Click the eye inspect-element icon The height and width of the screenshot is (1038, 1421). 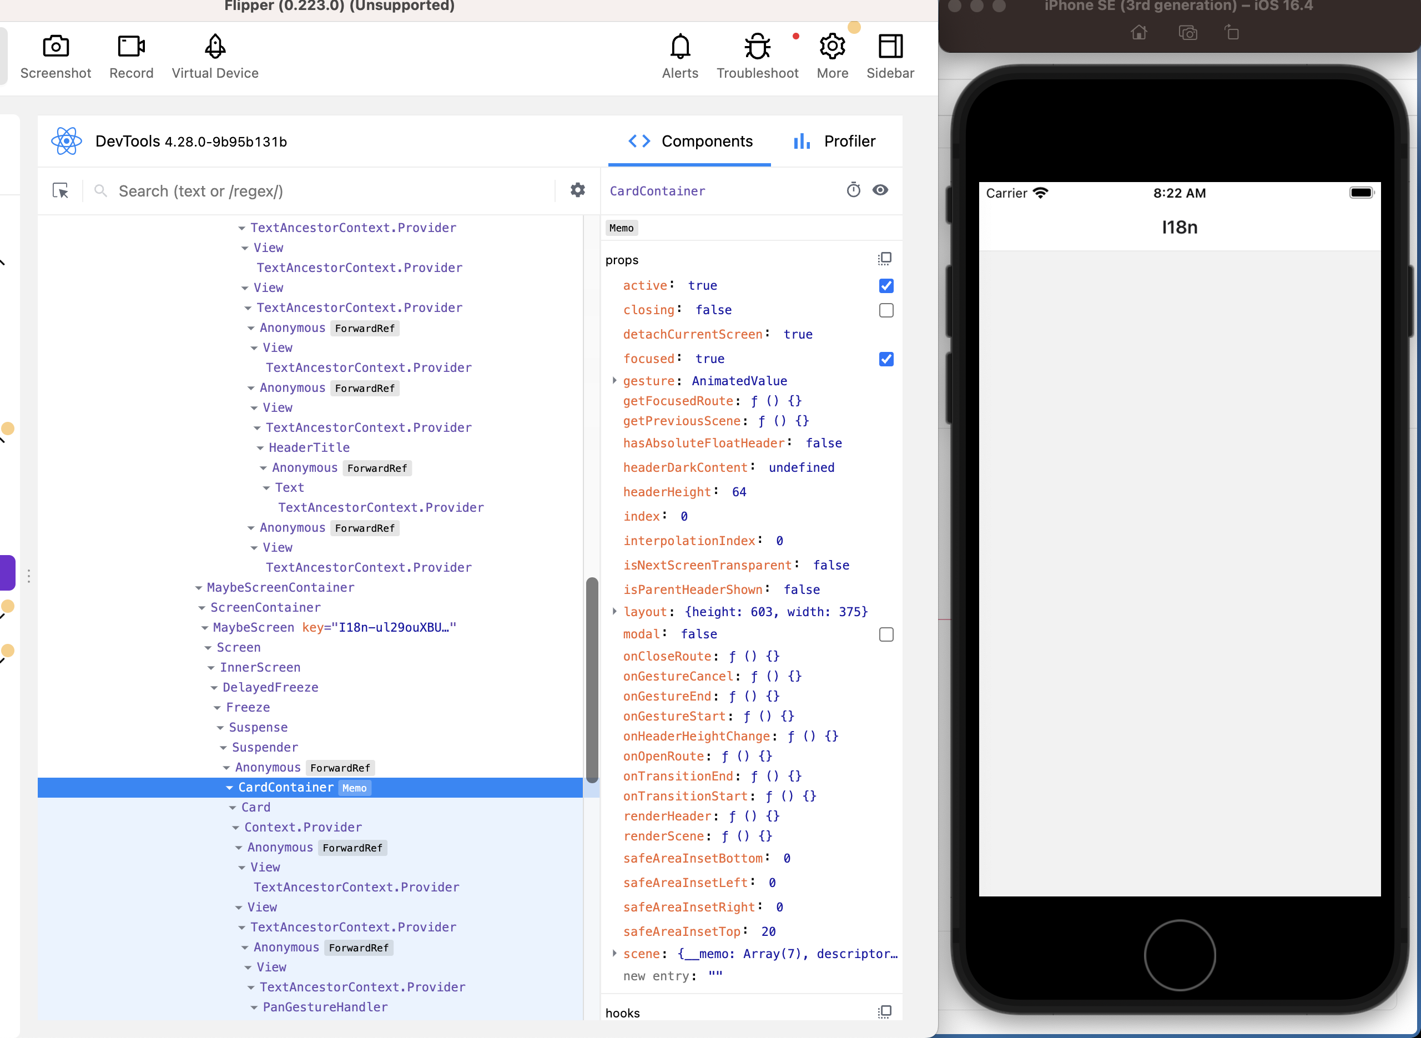[880, 190]
